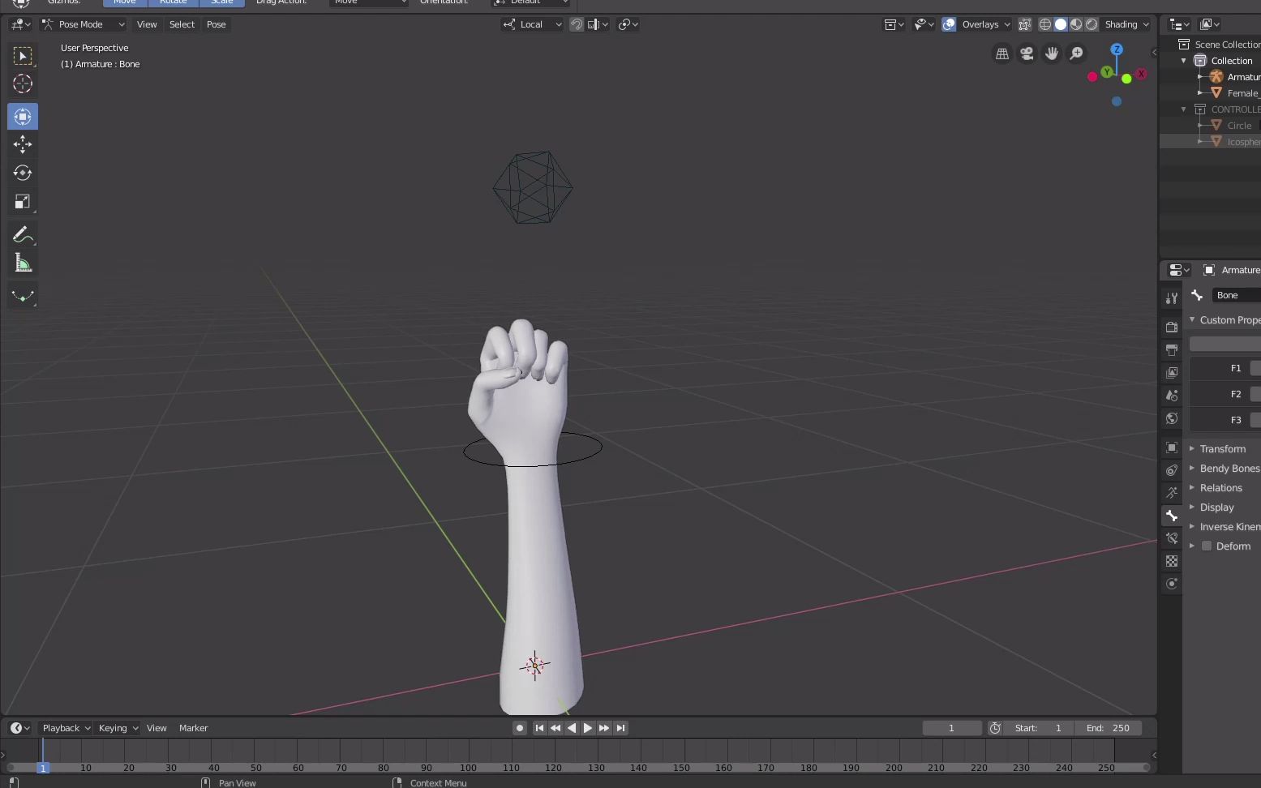Open the Pose menu
Screen dimensions: 1261x788
(216, 24)
